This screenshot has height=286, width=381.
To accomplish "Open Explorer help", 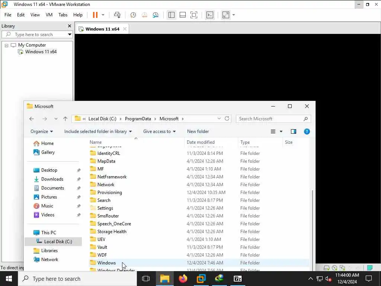I will tap(307, 131).
